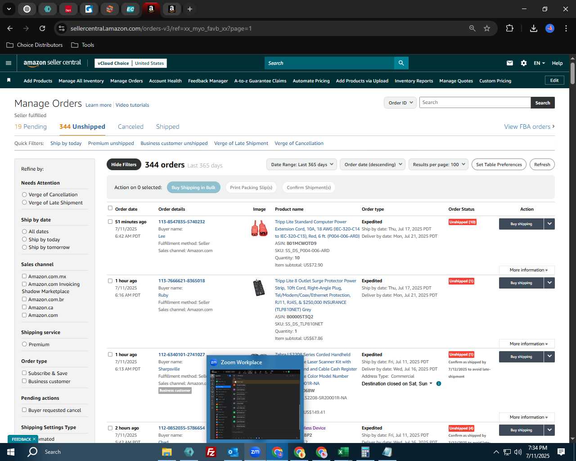The image size is (576, 461).
Task: Click the info icon beside Destination closed
Action: click(x=439, y=384)
